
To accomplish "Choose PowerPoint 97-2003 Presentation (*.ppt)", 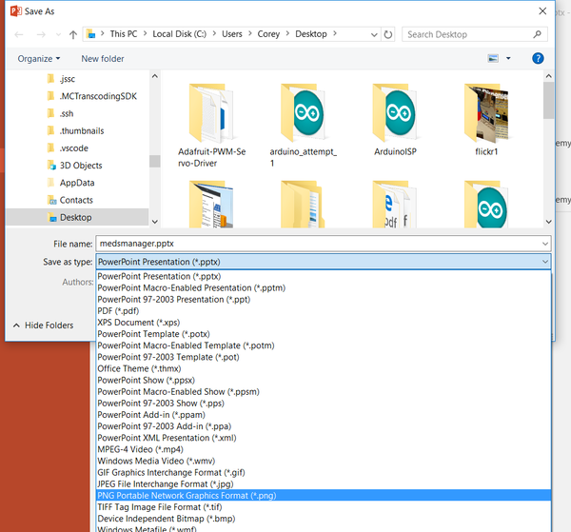I will [x=324, y=300].
